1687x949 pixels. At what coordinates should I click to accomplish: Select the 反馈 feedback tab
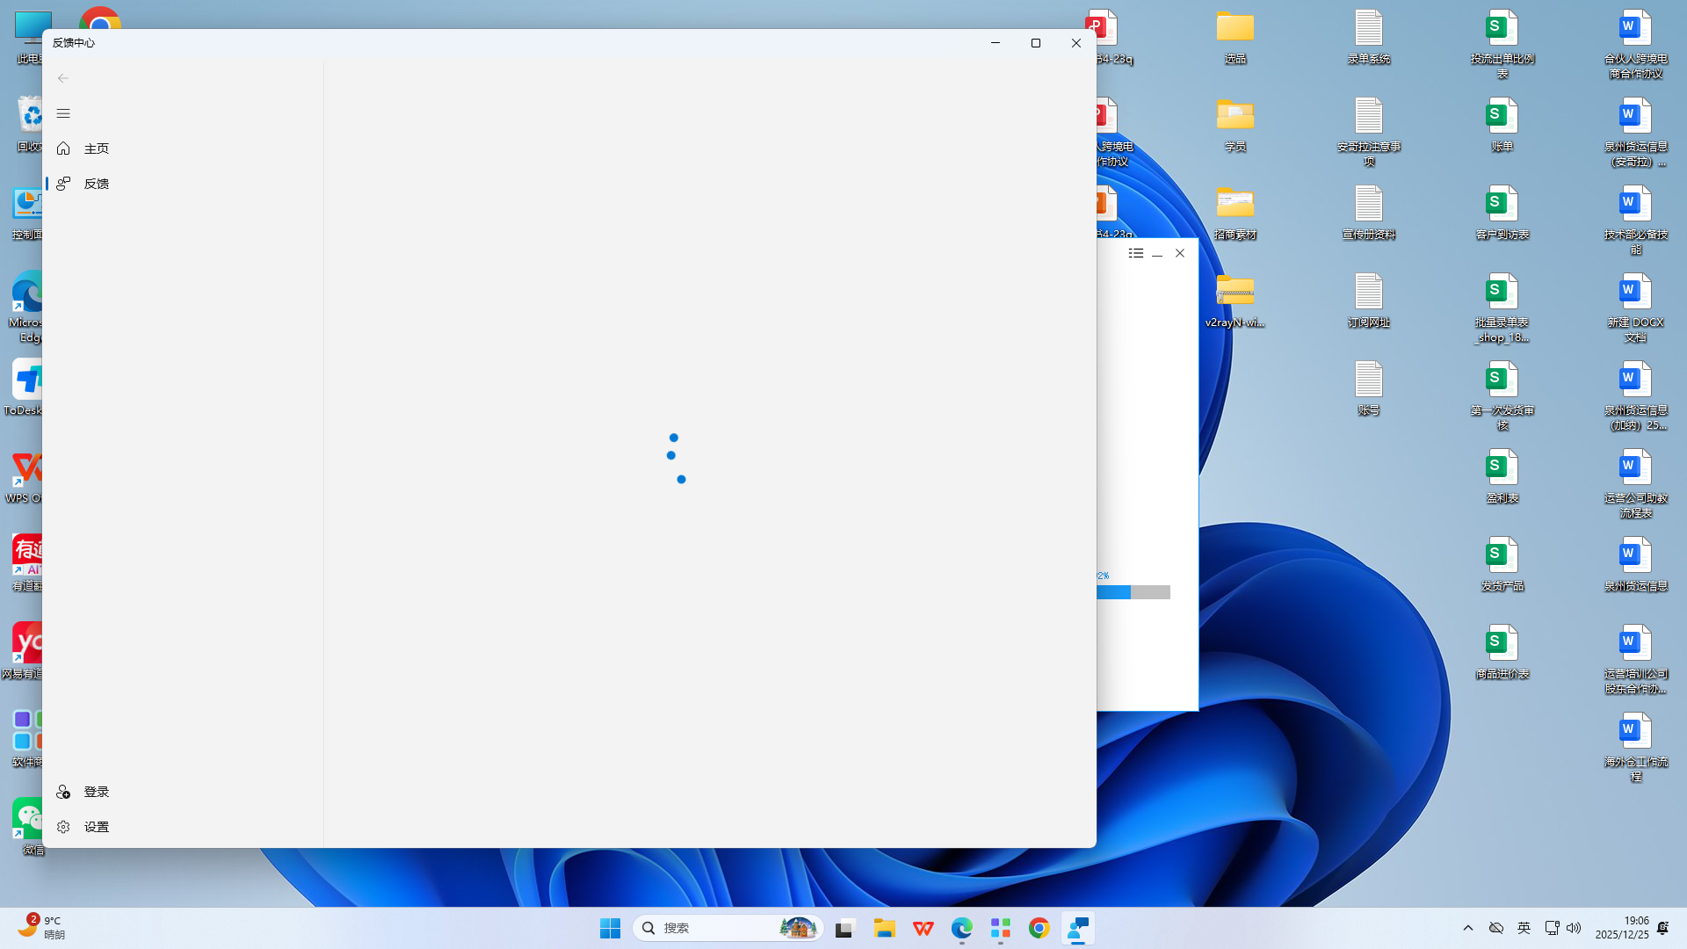(96, 184)
